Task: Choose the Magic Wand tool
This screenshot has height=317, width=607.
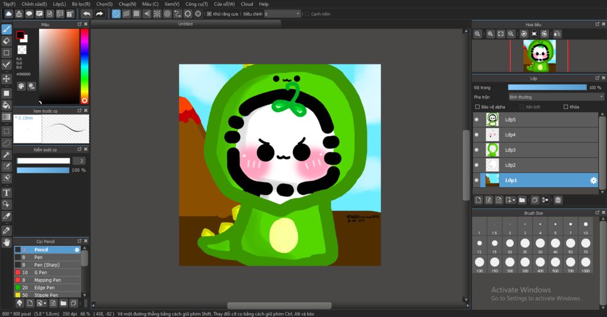Action: click(6, 155)
